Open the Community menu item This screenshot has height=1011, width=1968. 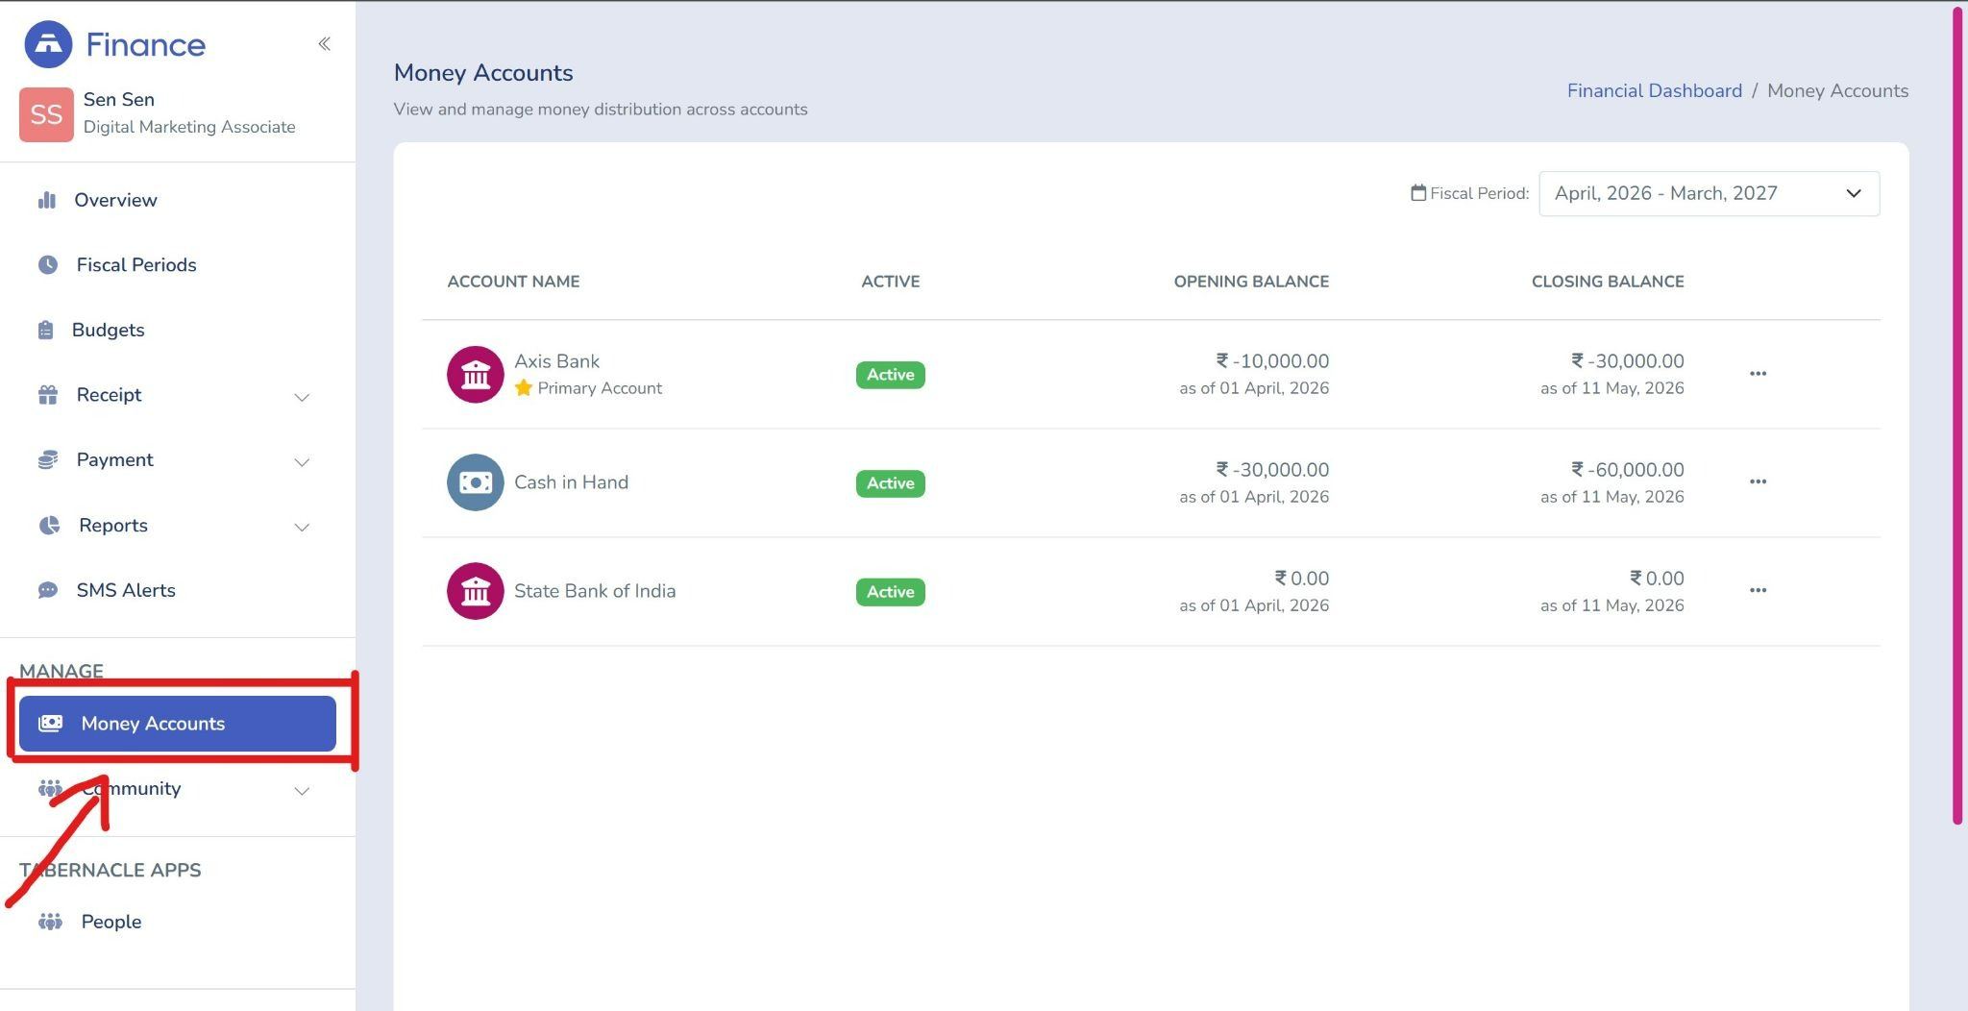(177, 788)
